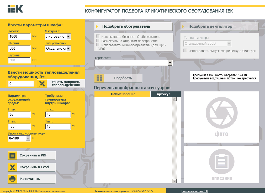Check Использовать выпускную решетку с фильтром
Viewport: 265px width, 193px height.
[185, 50]
